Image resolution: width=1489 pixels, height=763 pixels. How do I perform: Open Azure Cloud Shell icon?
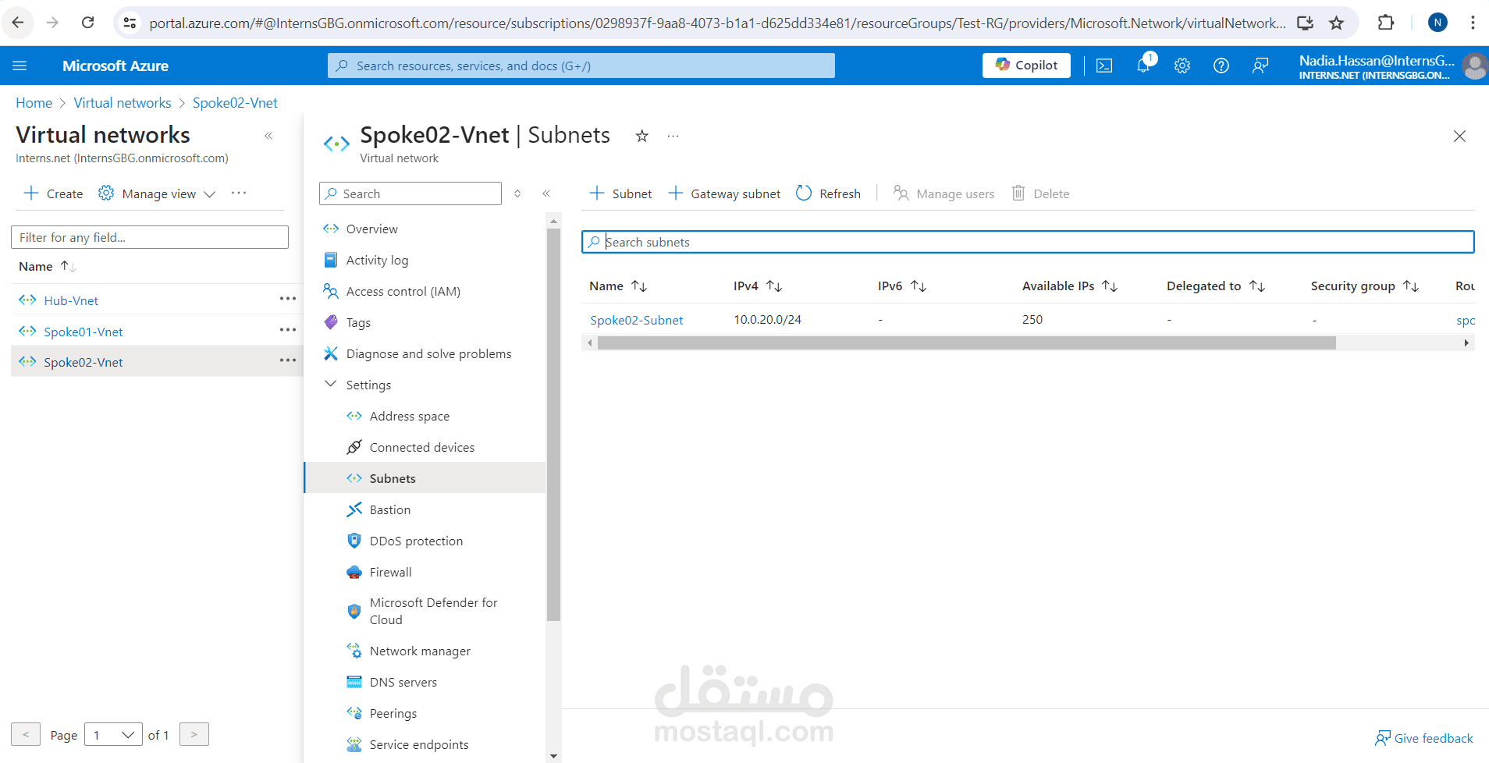click(x=1103, y=66)
